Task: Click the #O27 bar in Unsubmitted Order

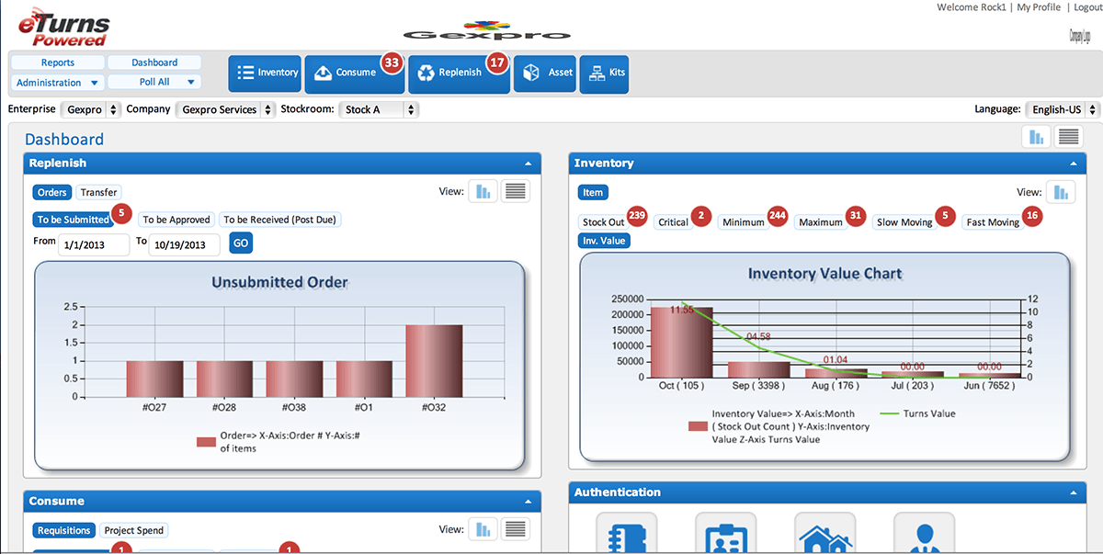Action: (x=154, y=379)
